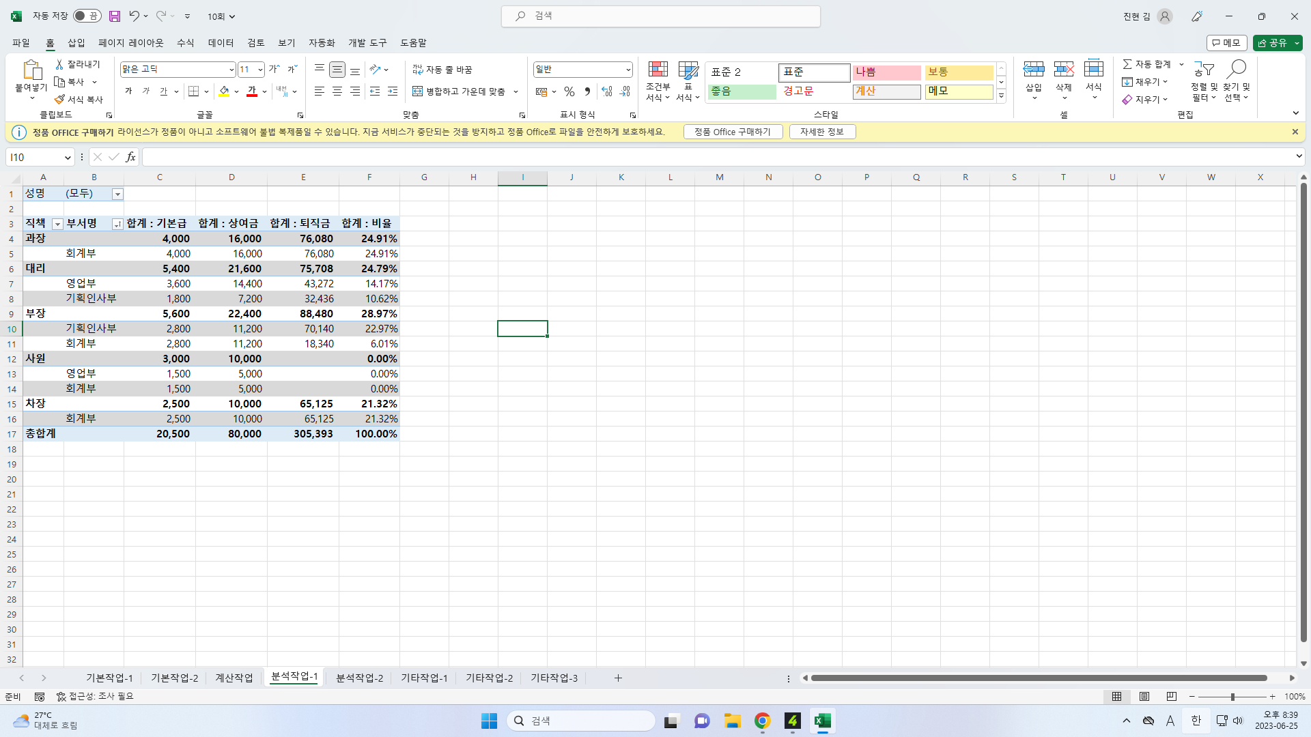Click the Sort and Filter icon
Viewport: 1311px width, 737px height.
pyautogui.click(x=1204, y=70)
